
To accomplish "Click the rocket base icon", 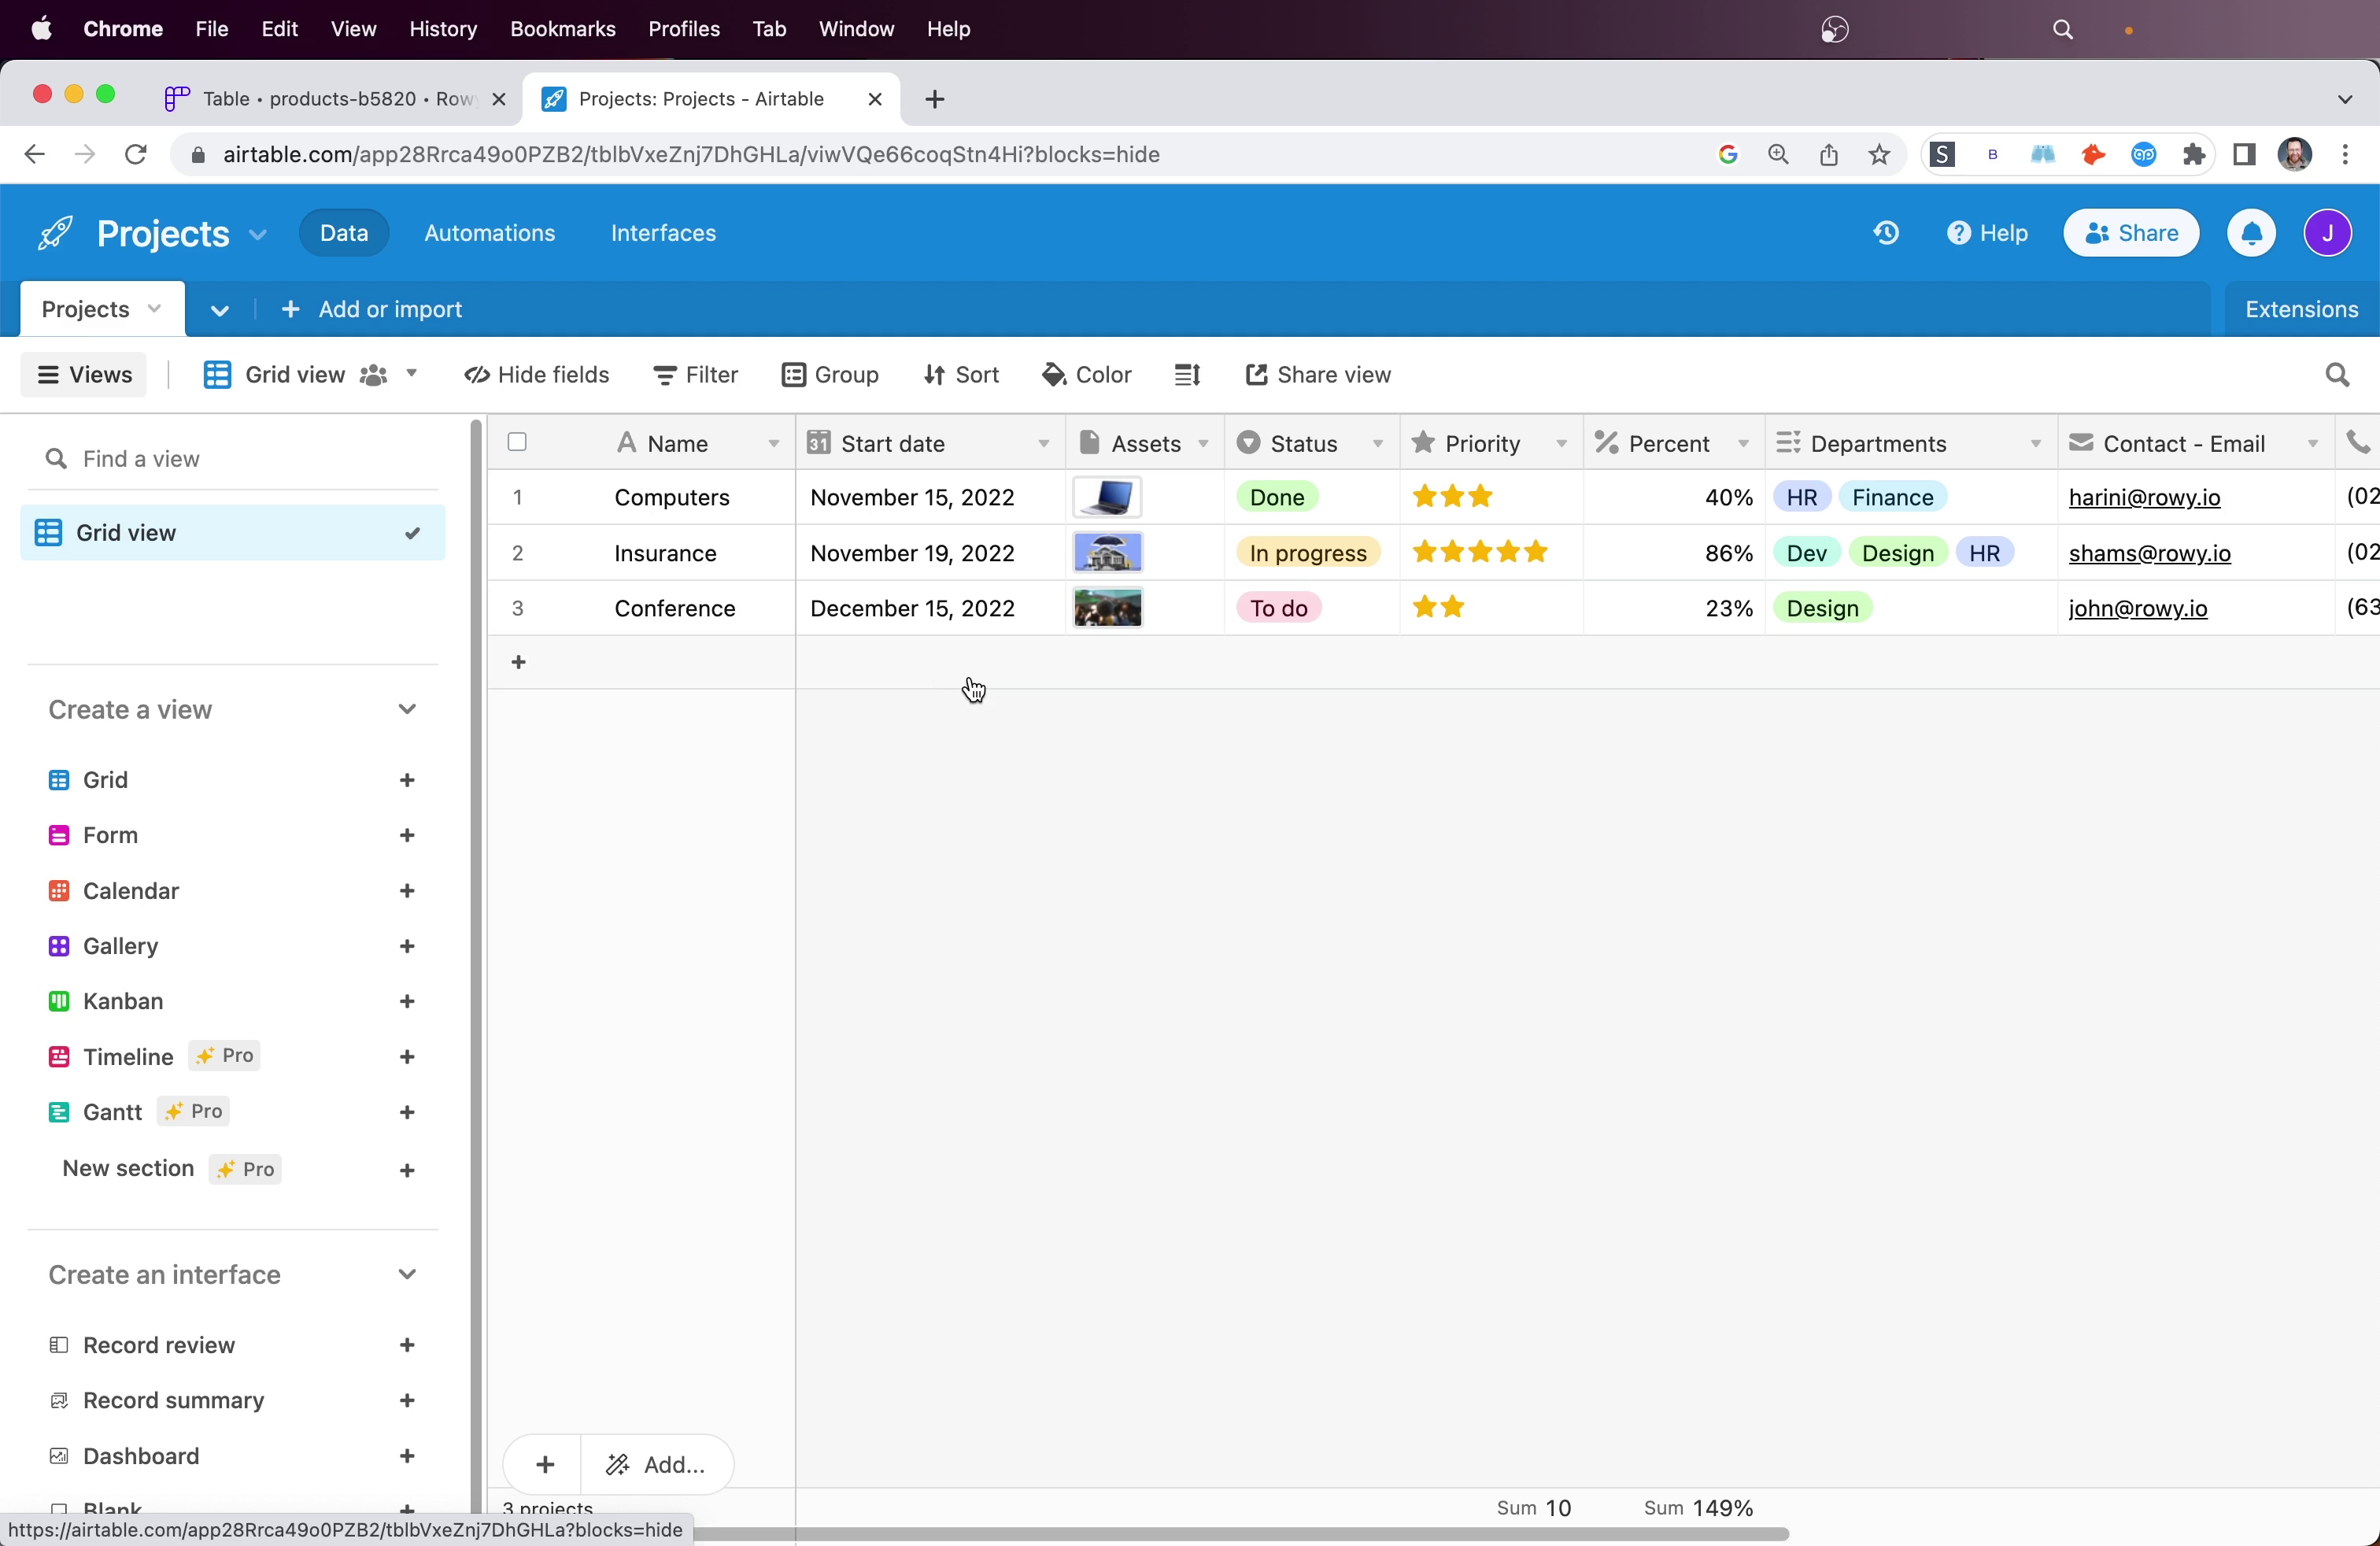I will click(55, 234).
